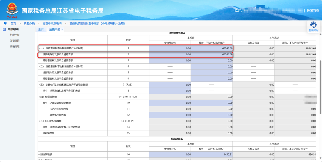Switch to the 主页 tab

point(41,29)
